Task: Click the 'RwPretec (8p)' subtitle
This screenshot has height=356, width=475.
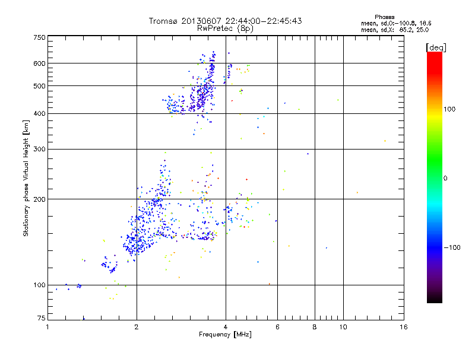Action: point(225,28)
